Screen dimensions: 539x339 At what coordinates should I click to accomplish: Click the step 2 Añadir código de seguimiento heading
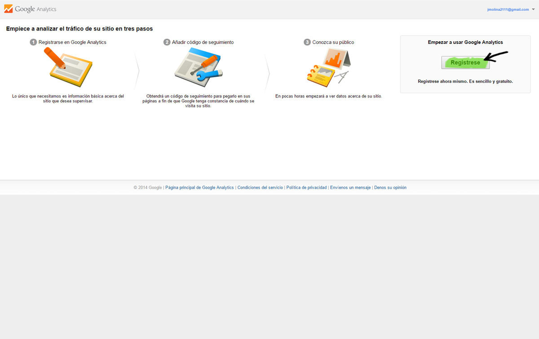(199, 42)
